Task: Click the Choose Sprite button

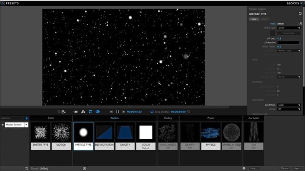Action: click(289, 33)
